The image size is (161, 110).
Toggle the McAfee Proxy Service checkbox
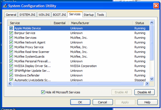pos(11,47)
